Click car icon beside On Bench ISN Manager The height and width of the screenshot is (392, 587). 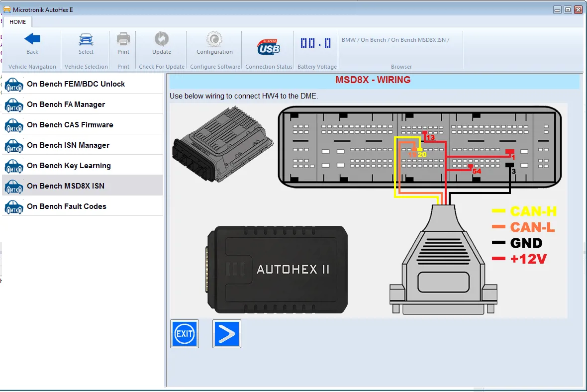(14, 146)
